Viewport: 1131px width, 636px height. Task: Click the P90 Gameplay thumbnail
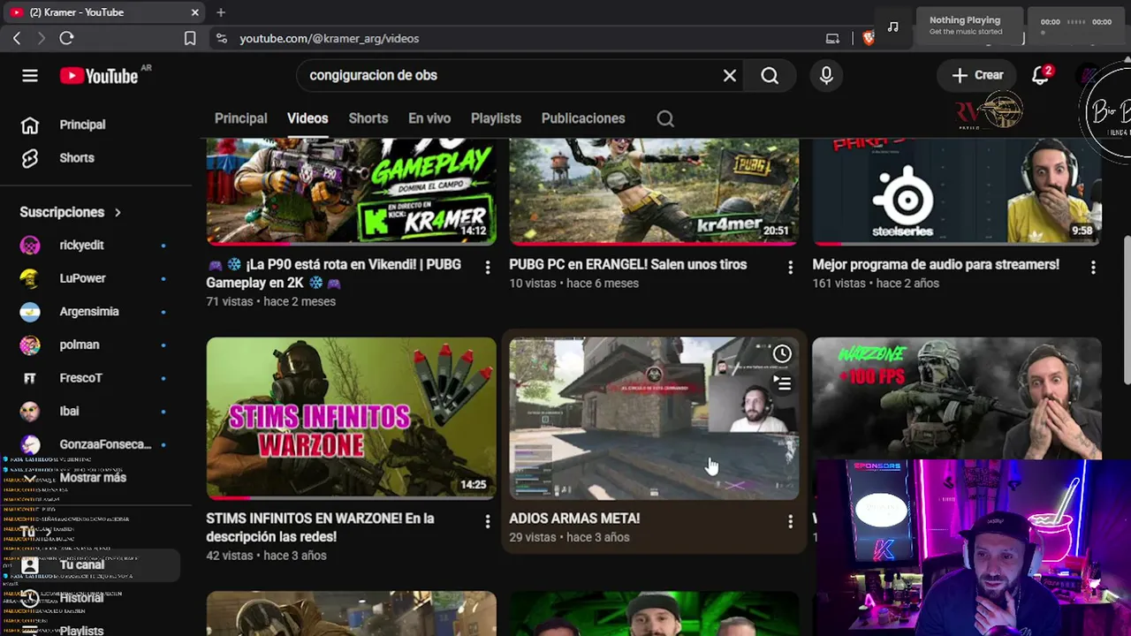(x=352, y=192)
